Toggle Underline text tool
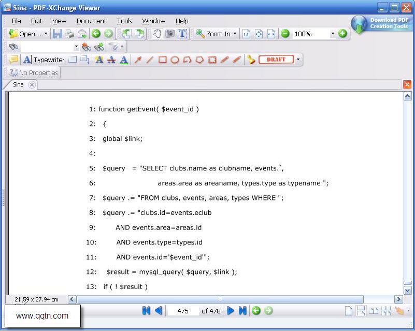Screen dimensions: 415x331 [124, 60]
